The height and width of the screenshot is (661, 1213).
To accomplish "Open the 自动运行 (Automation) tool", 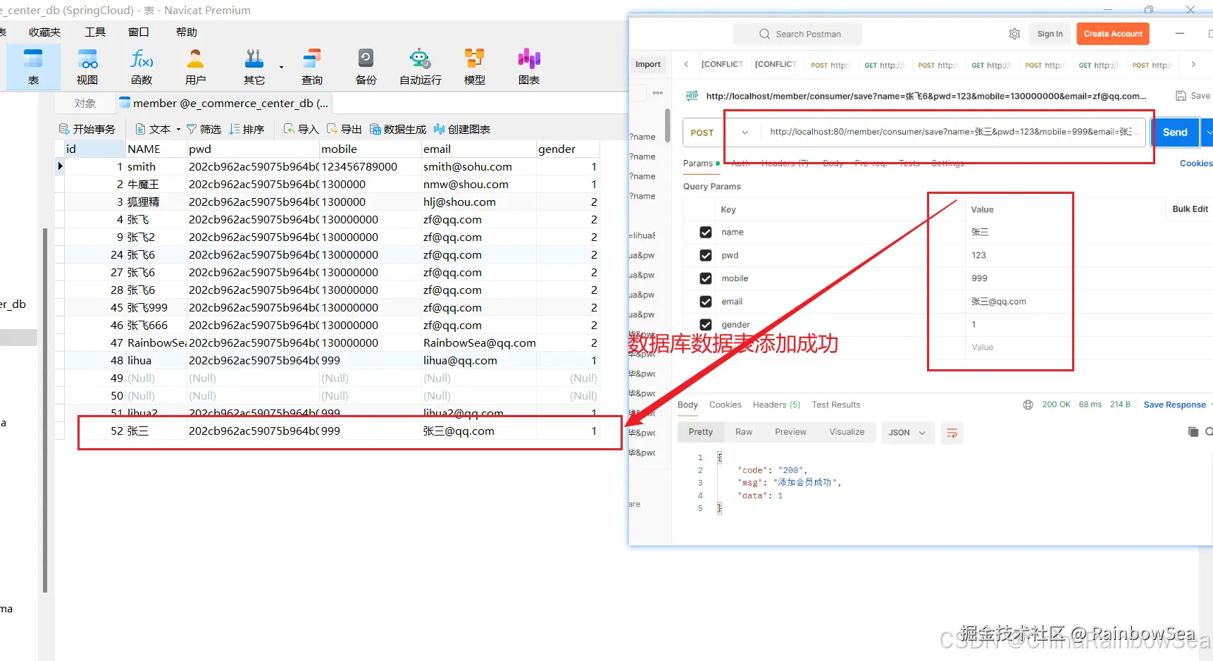I will tap(421, 67).
